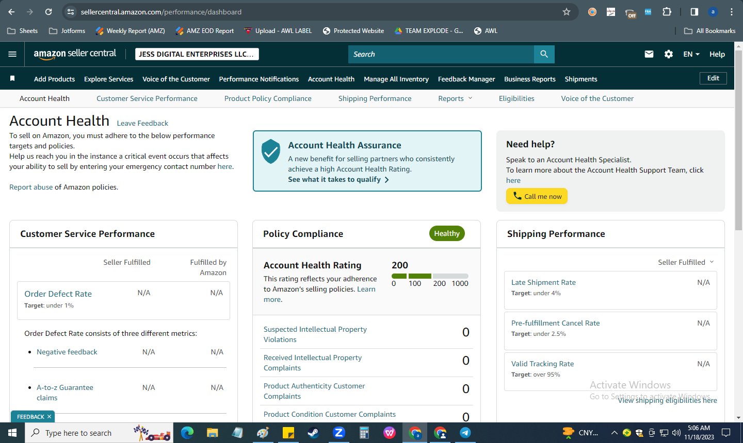Open Voice of the Customer sub-tab
Viewport: 743px width, 443px height.
click(x=597, y=98)
